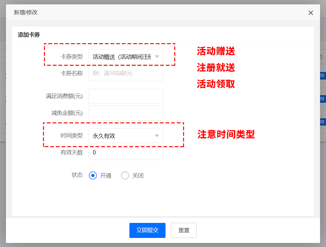Image resolution: width=326 pixels, height=247 pixels.
Task: Click the red 注意时间类型 note
Action: click(x=226, y=134)
